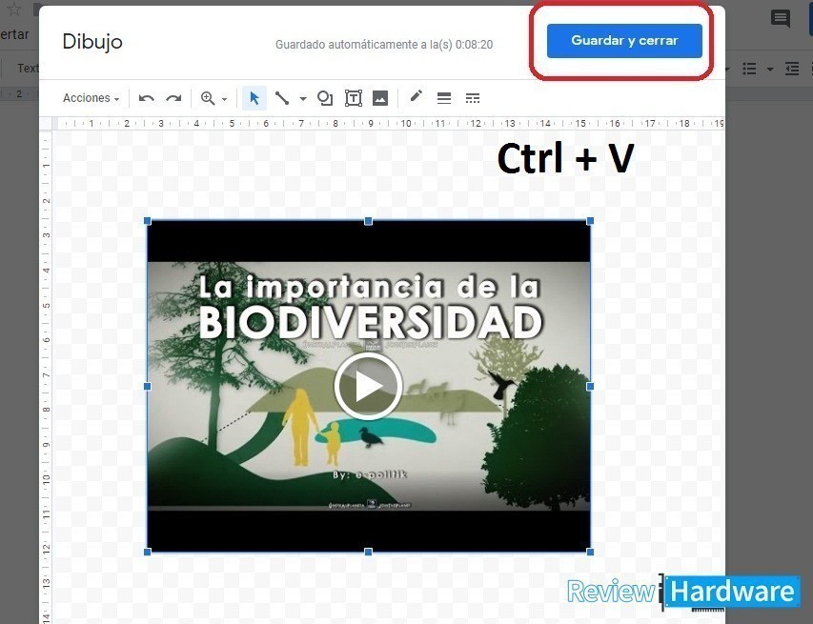
Task: Open the border weight options
Action: pyautogui.click(x=444, y=98)
